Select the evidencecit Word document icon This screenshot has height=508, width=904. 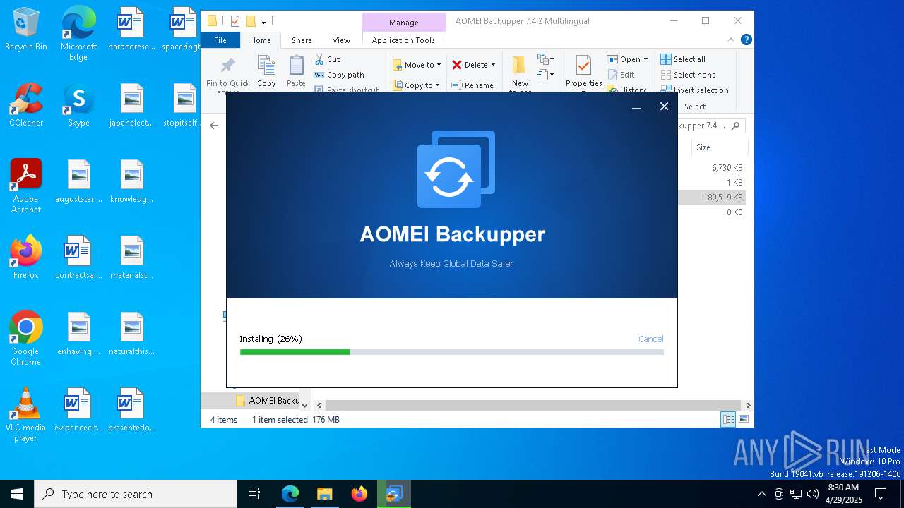point(78,411)
